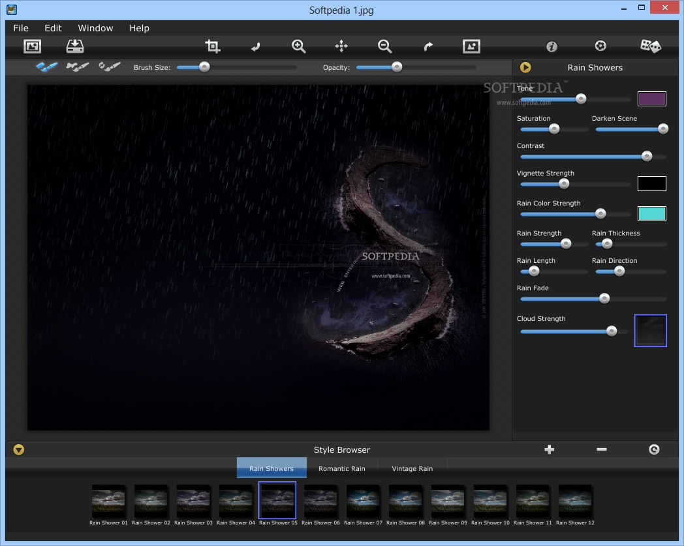The height and width of the screenshot is (546, 684).
Task: Collapse the Style Browser yellow arrow
Action: 19,449
